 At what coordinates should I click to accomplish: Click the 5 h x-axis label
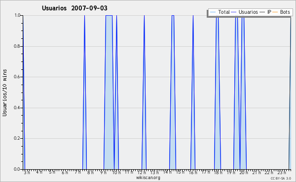52,172
